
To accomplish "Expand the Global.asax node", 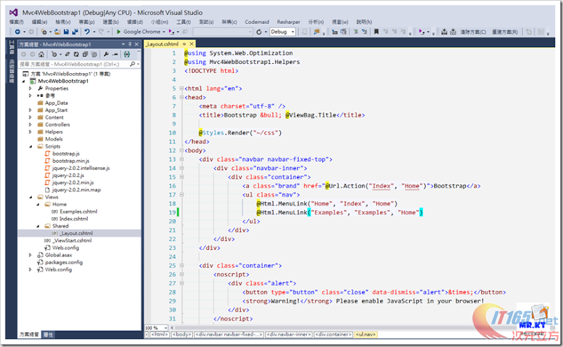I will coord(30,255).
